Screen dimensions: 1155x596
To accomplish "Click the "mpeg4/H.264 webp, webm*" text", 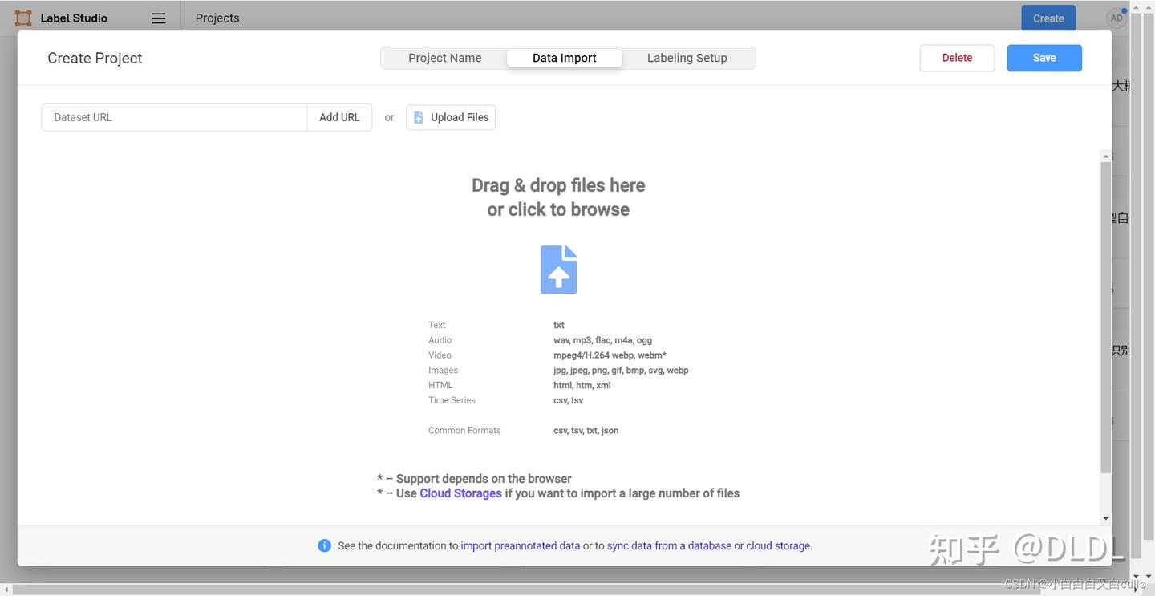I will pos(610,355).
